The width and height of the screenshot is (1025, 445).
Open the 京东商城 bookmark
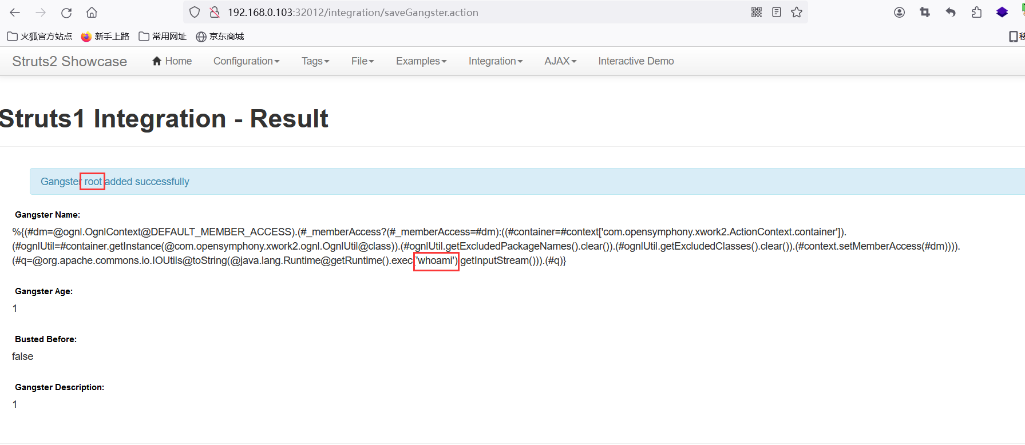(x=220, y=37)
